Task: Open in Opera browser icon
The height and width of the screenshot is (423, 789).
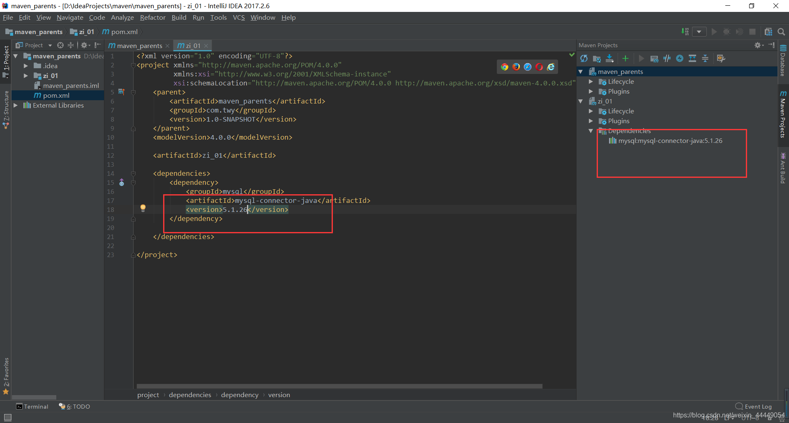Action: [x=539, y=67]
